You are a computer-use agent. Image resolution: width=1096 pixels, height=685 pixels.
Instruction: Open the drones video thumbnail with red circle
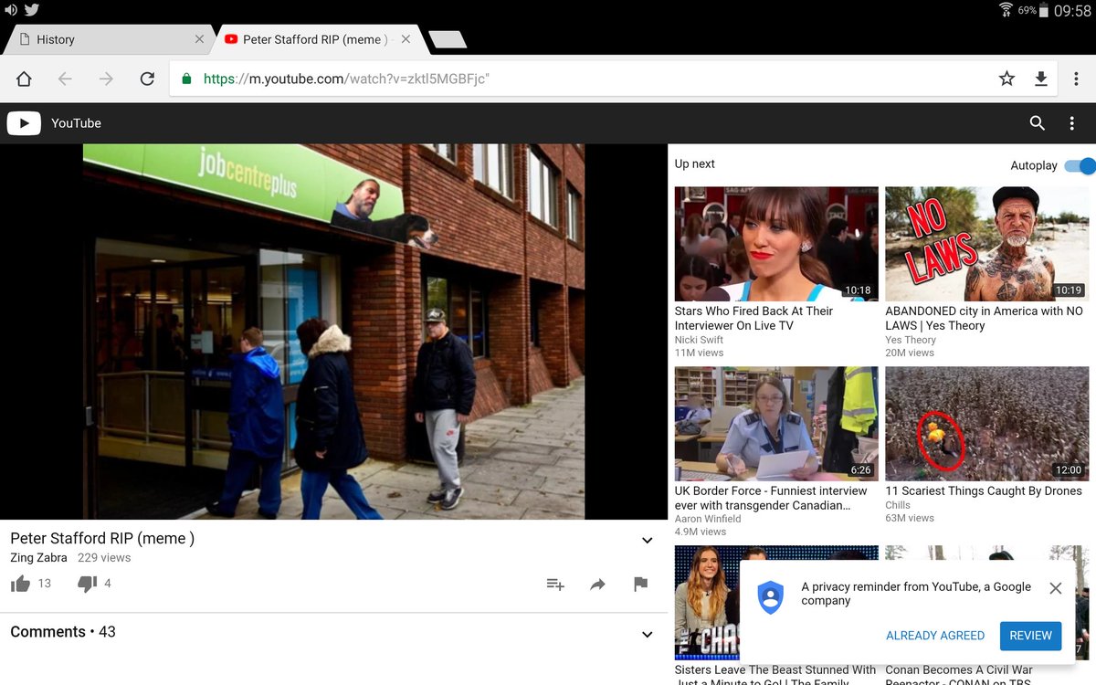point(987,424)
